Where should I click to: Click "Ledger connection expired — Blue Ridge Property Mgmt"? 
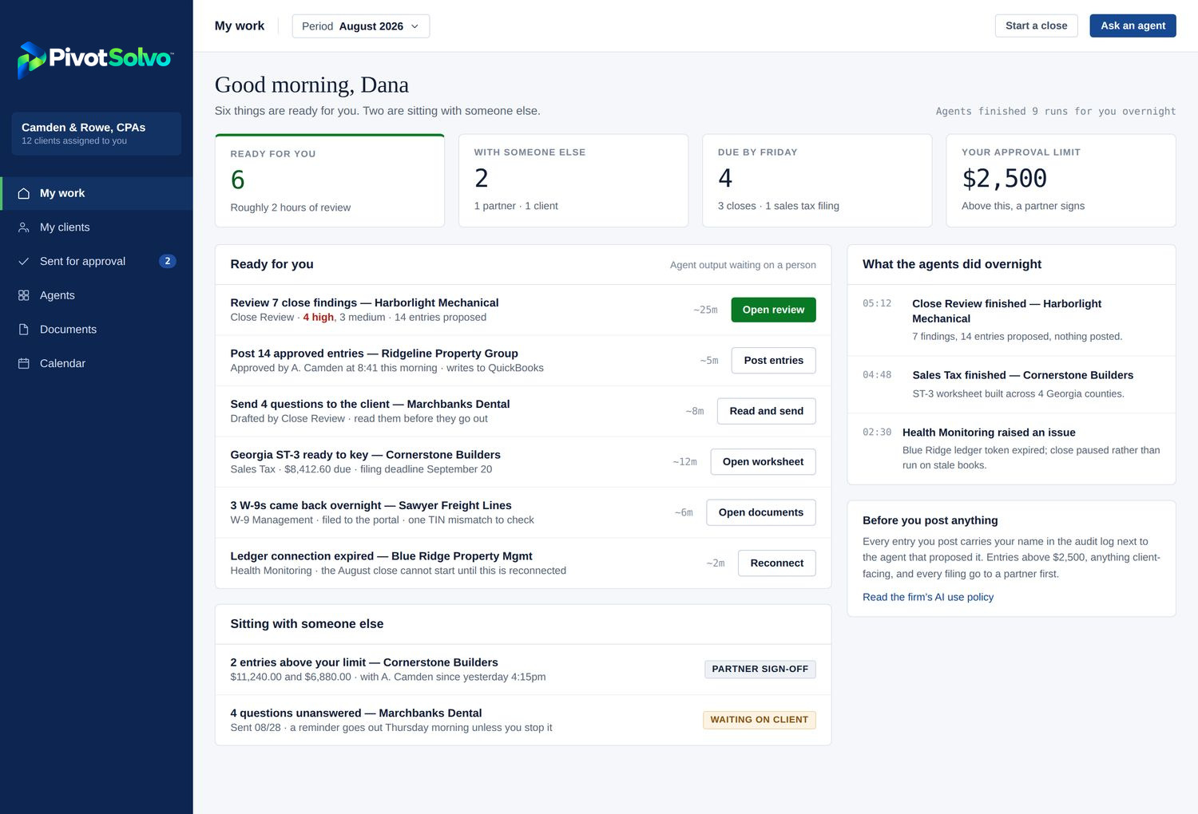[x=381, y=556]
